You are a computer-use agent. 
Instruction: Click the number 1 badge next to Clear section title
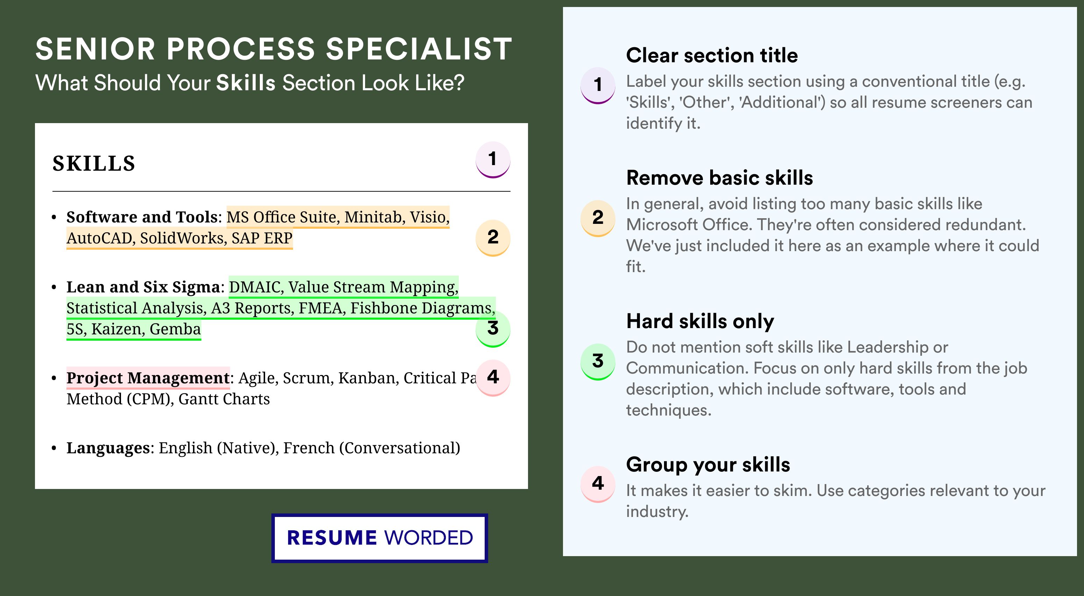(598, 85)
